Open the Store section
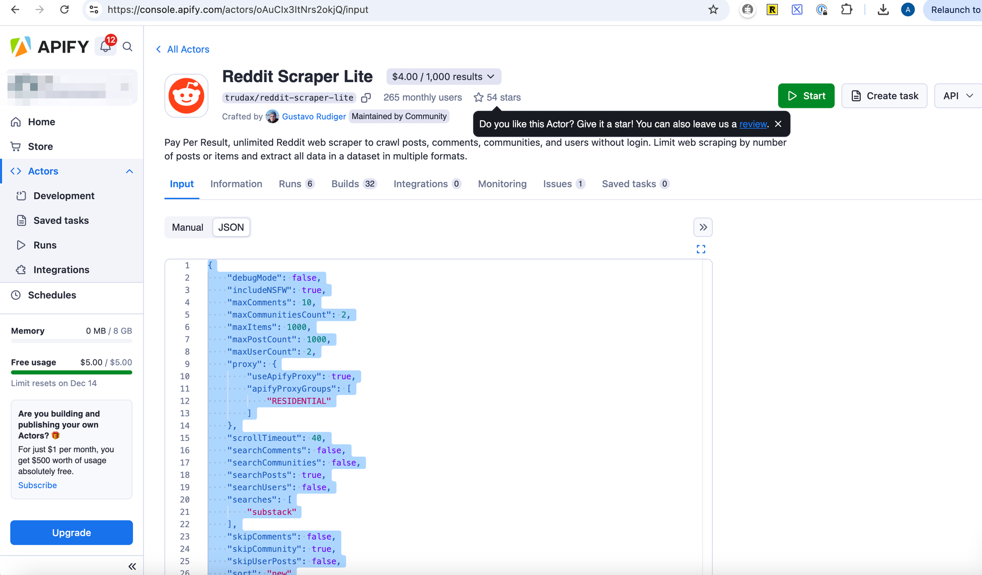The image size is (982, 575). pos(40,146)
